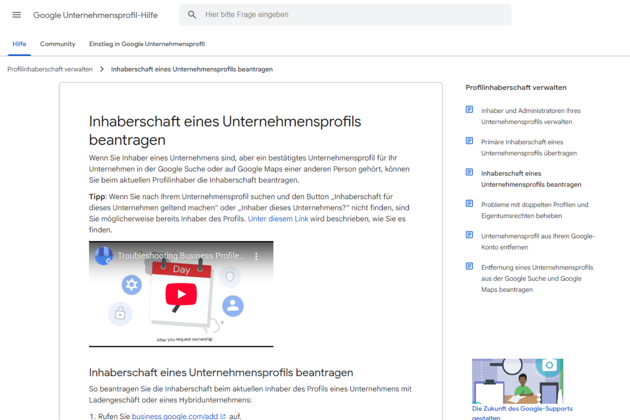Click the search magnifier icon
630x420 pixels.
[x=192, y=14]
